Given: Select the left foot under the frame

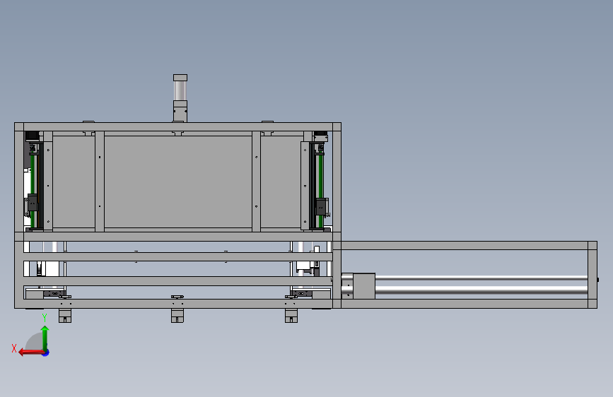Looking at the screenshot, I should (x=65, y=316).
